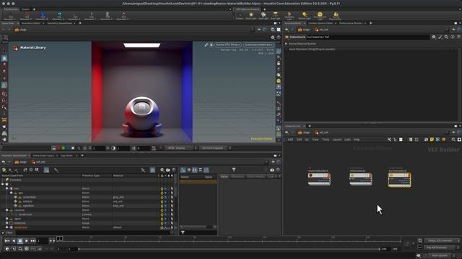
Task: Select the Area Light shelf tool
Action: click(275, 16)
